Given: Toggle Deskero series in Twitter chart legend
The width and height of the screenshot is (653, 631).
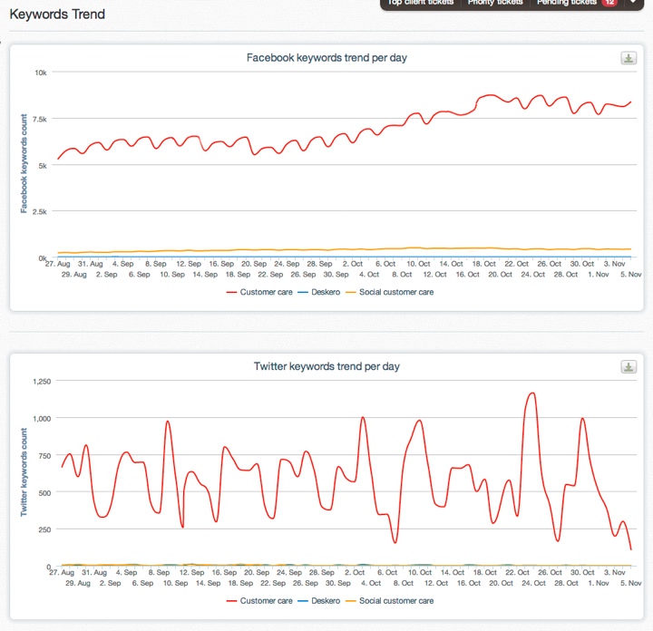Looking at the screenshot, I should point(319,601).
